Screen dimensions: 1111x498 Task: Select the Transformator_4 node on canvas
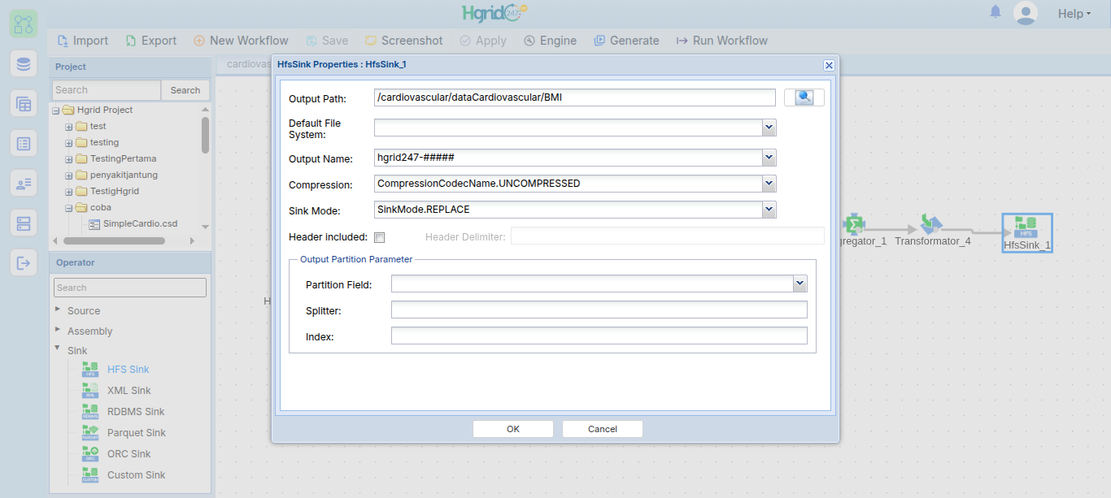point(932,231)
